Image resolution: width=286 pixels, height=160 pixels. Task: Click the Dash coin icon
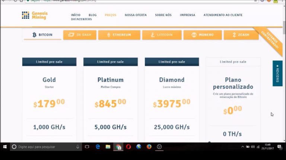point(71,35)
